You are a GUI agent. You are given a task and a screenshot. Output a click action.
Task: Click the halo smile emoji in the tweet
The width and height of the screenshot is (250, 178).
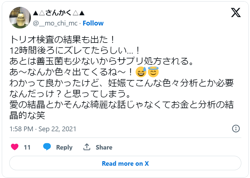point(154,72)
